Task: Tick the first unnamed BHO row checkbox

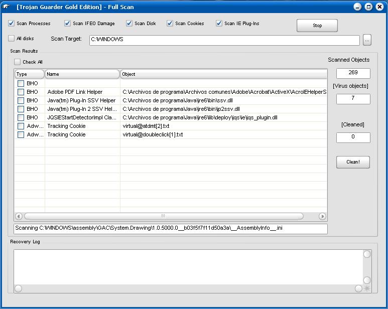Action: 21,83
